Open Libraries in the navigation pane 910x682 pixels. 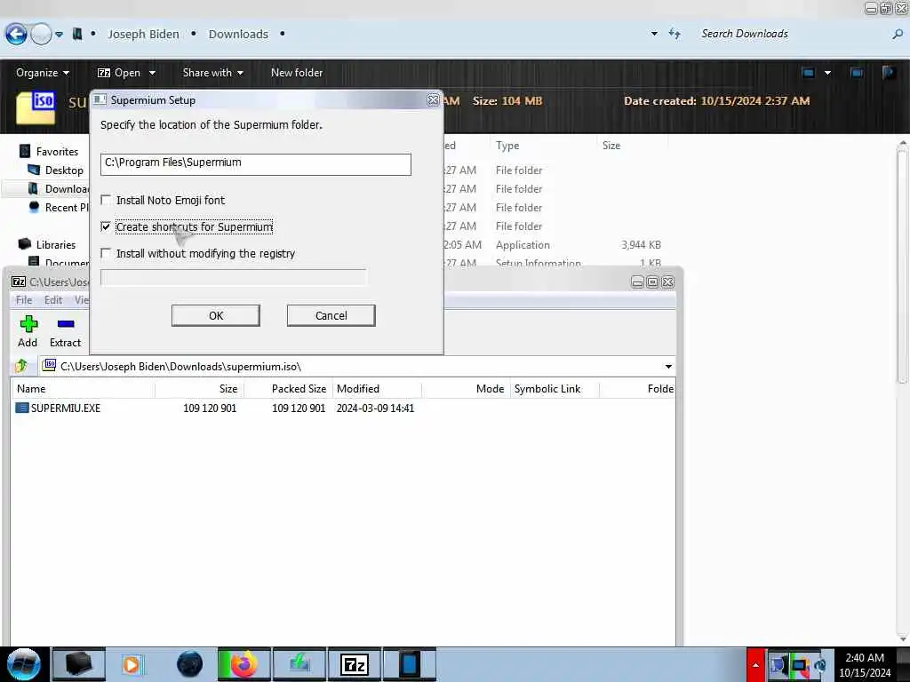[56, 245]
